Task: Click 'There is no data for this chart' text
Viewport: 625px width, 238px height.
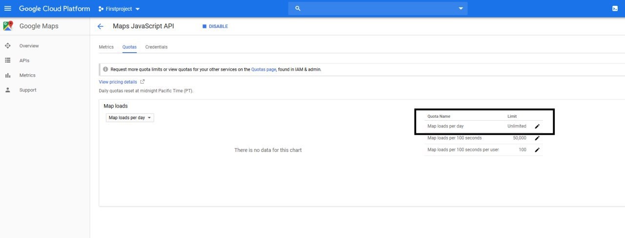Action: [x=268, y=150]
